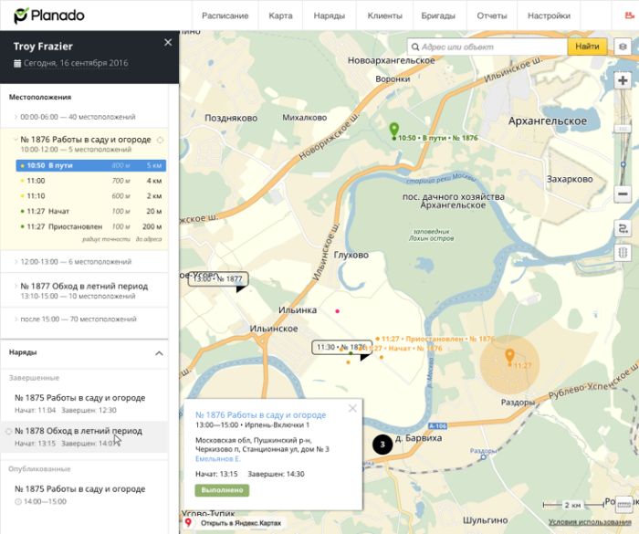
Task: Click the orange 11:27 Приостановлен map label
Action: point(437,339)
